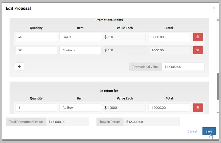This screenshot has height=143, width=221.
Task: Click the Edit Proposal dialog title
Action: [x=18, y=8]
